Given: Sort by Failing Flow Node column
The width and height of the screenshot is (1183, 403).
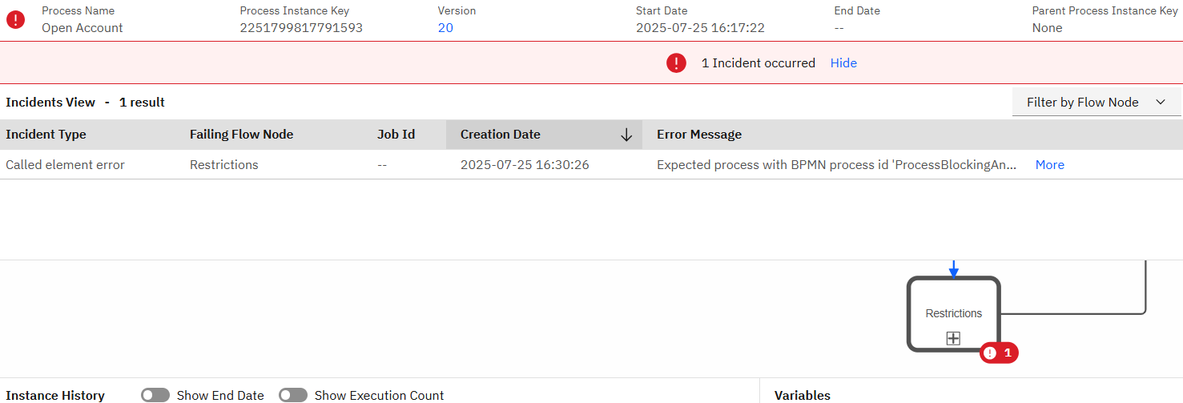Looking at the screenshot, I should pos(241,135).
